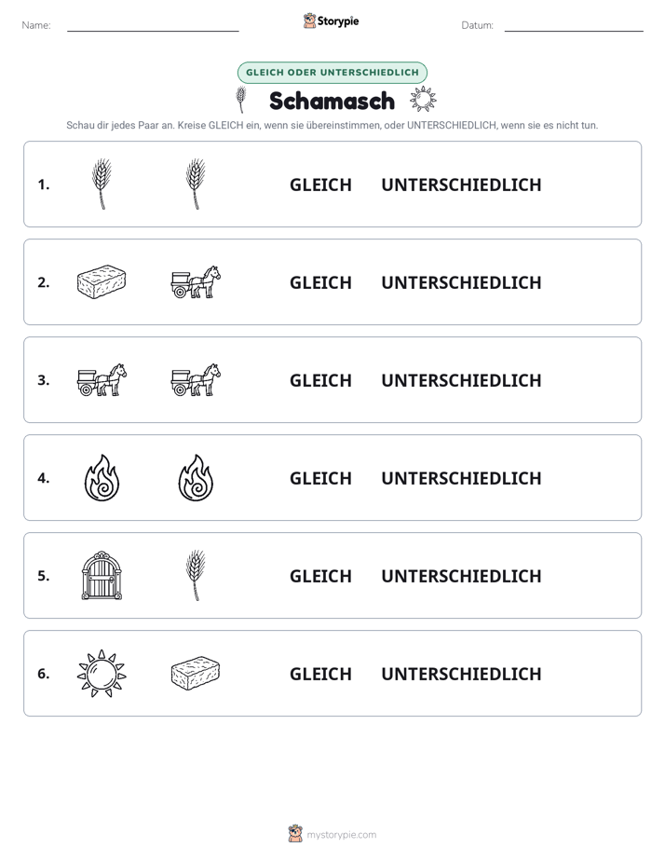Screen dimensions: 665x861
Task: Click the first wheat icon in row 1
Action: (102, 184)
